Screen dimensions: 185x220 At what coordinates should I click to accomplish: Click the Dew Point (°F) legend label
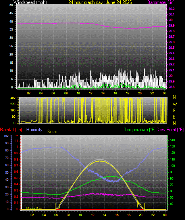tap(170, 130)
